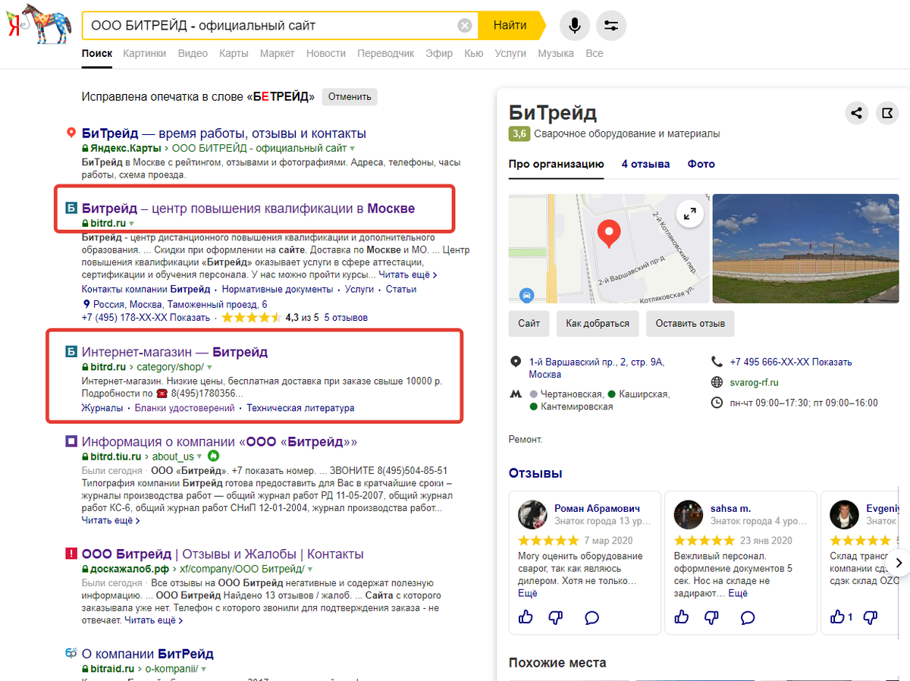Expand 'Читать ещё' in bitrd.tiu.ru snippet
Image resolution: width=910 pixels, height=681 pixels.
click(x=111, y=520)
